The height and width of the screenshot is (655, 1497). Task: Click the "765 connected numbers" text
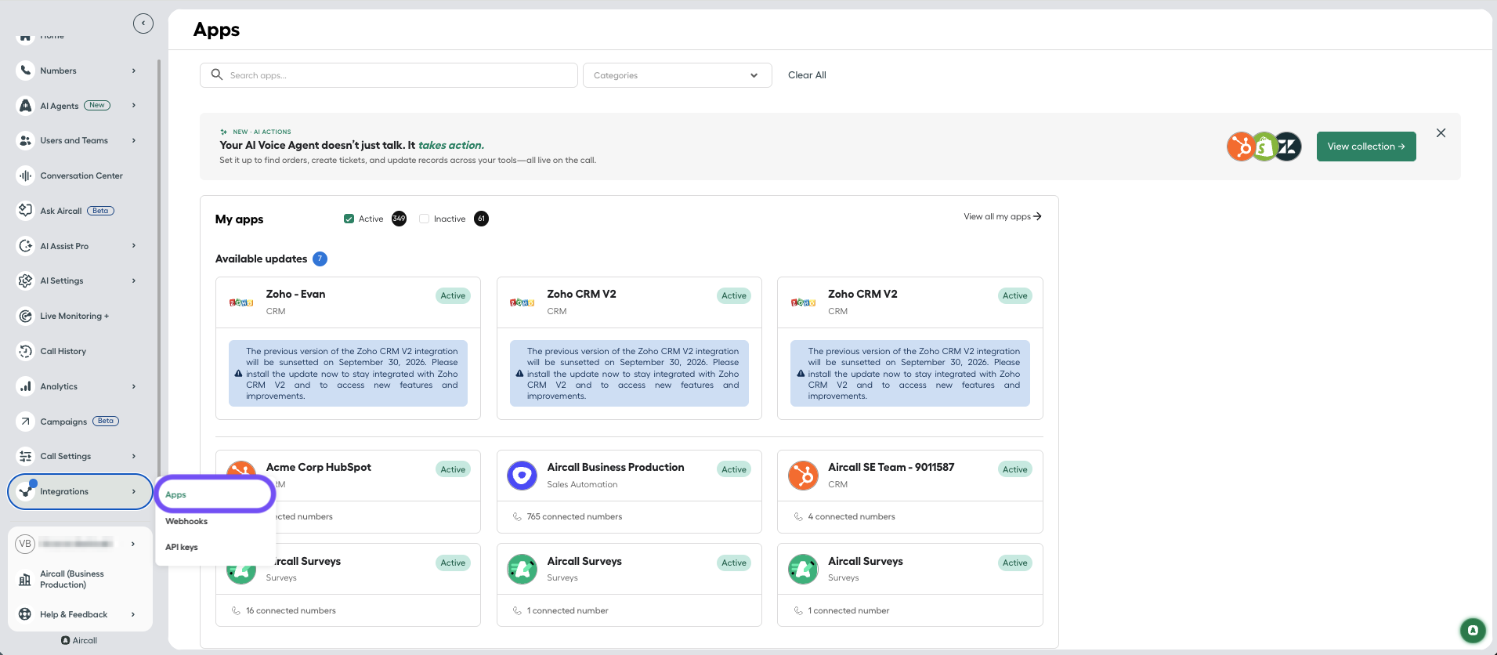574,516
